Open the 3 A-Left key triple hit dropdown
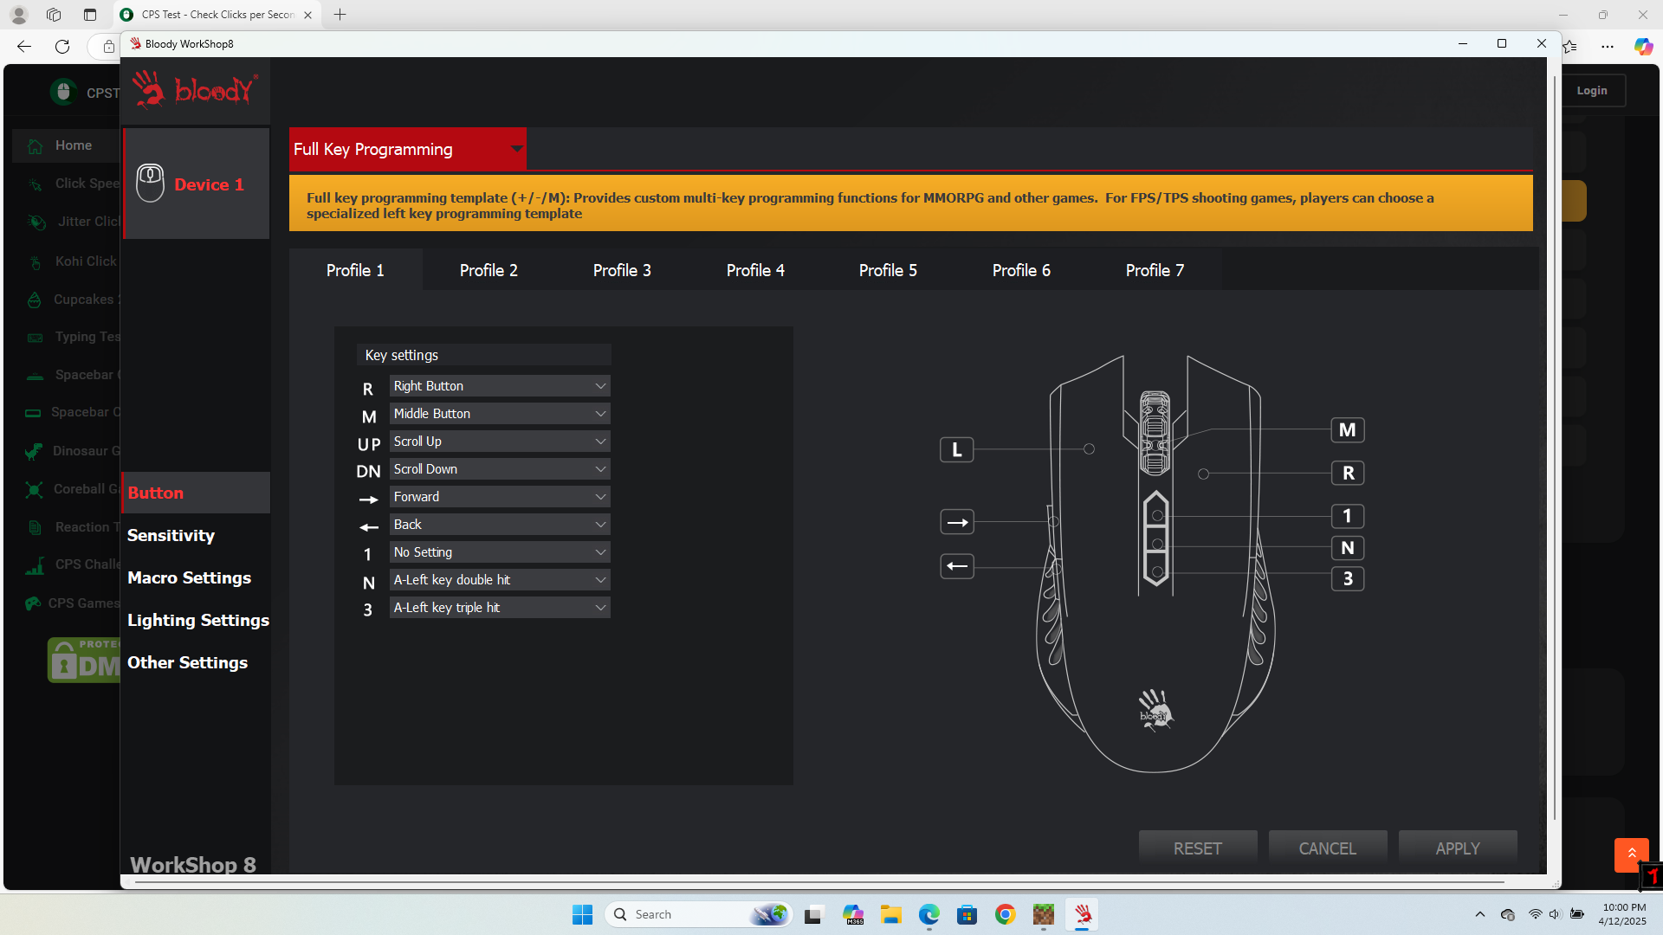The image size is (1663, 935). tap(500, 608)
